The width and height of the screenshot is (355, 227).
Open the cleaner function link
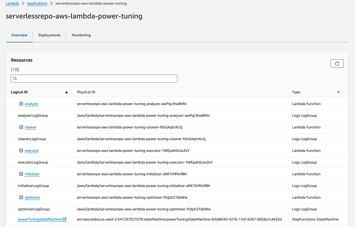31,127
